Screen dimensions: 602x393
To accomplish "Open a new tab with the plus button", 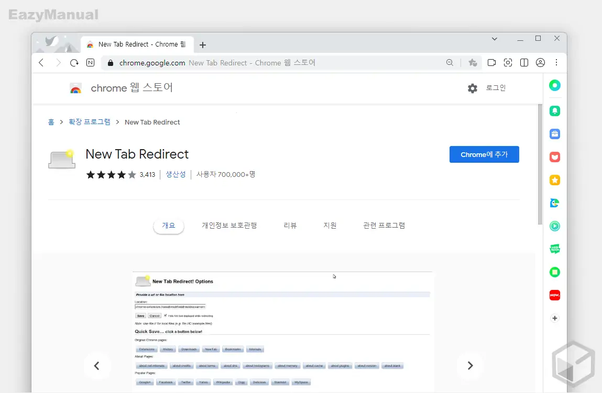I will tap(203, 45).
